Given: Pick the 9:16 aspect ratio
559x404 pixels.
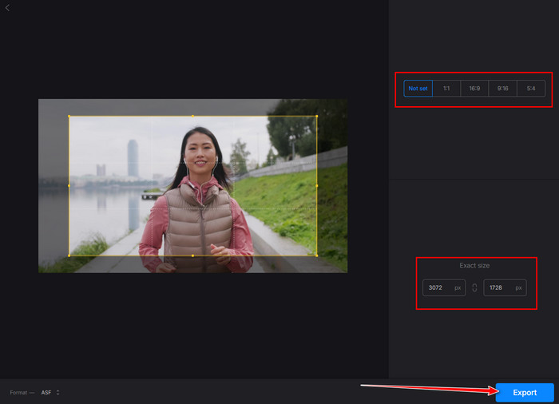Looking at the screenshot, I should coord(502,89).
